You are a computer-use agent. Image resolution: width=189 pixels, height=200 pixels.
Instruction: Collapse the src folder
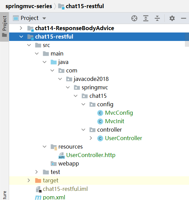click(29, 45)
